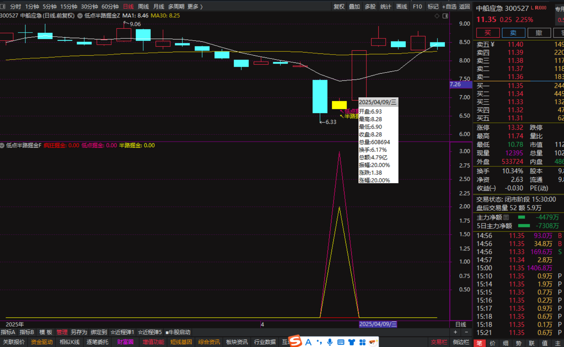Viewport: 564px width, 347px height.
Task: Click the microphone icon in the input bar
Action: (x=330, y=342)
